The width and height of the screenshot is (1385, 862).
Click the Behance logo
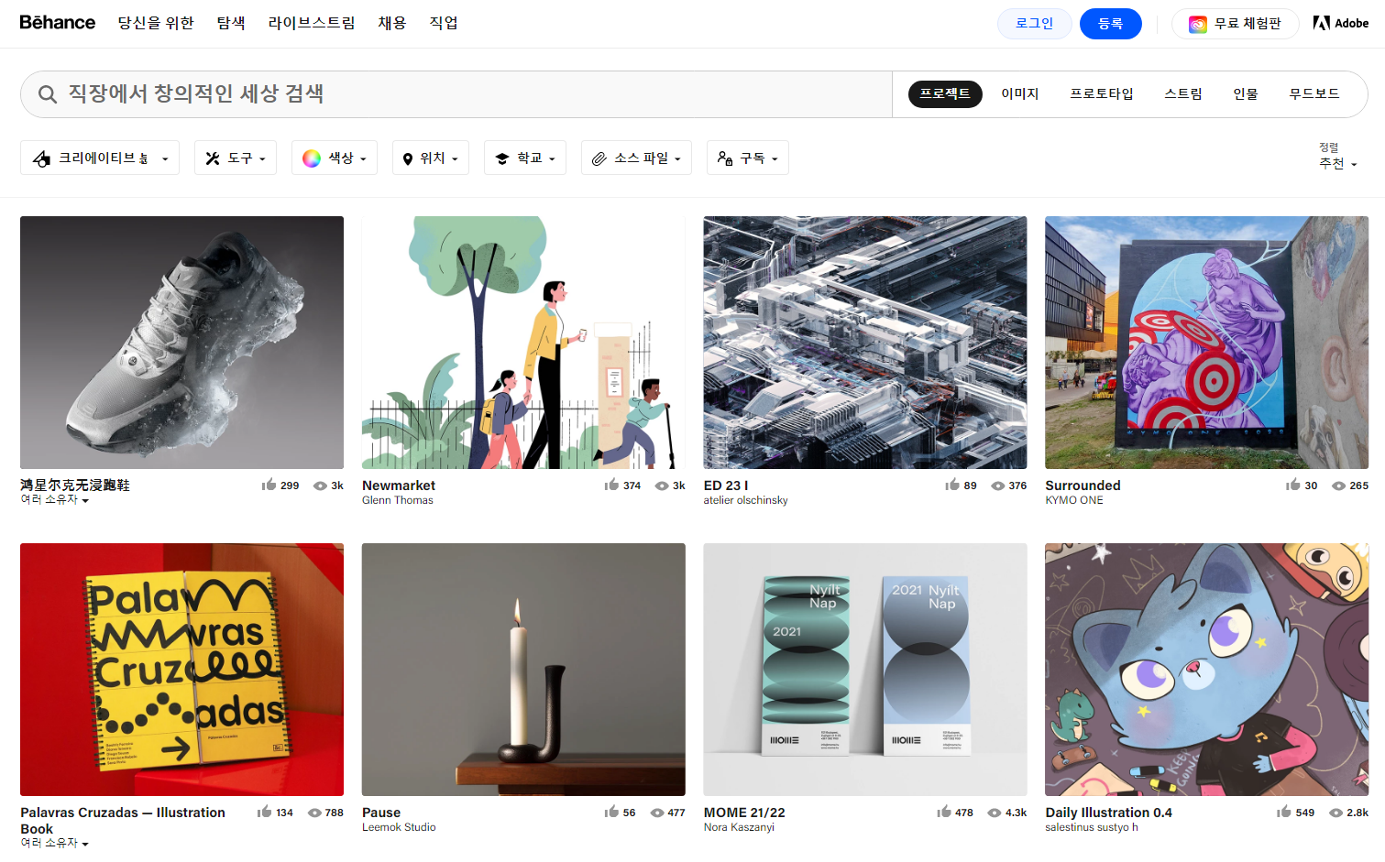coord(57,23)
